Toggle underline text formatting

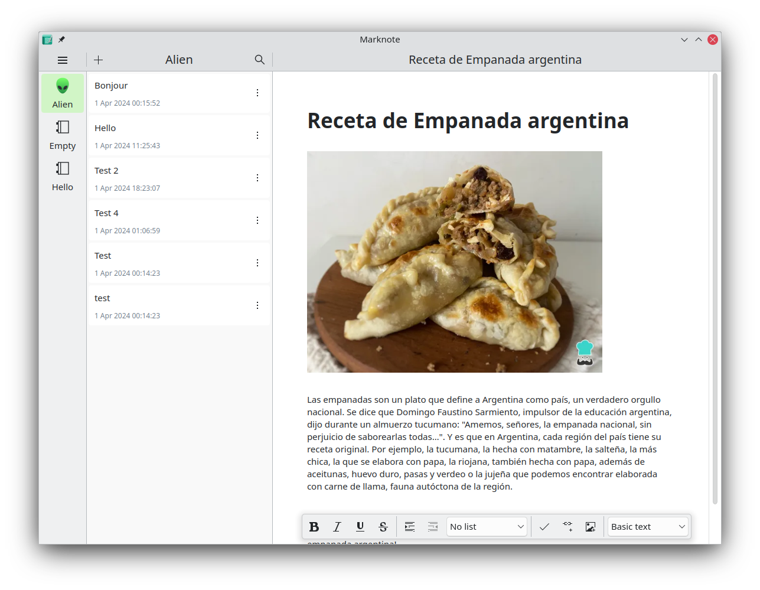pyautogui.click(x=360, y=527)
